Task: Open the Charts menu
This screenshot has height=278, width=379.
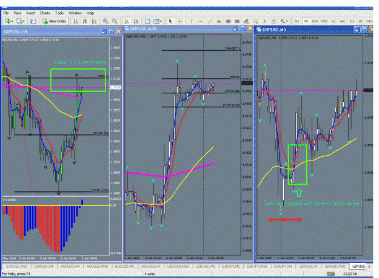Action: [45, 13]
